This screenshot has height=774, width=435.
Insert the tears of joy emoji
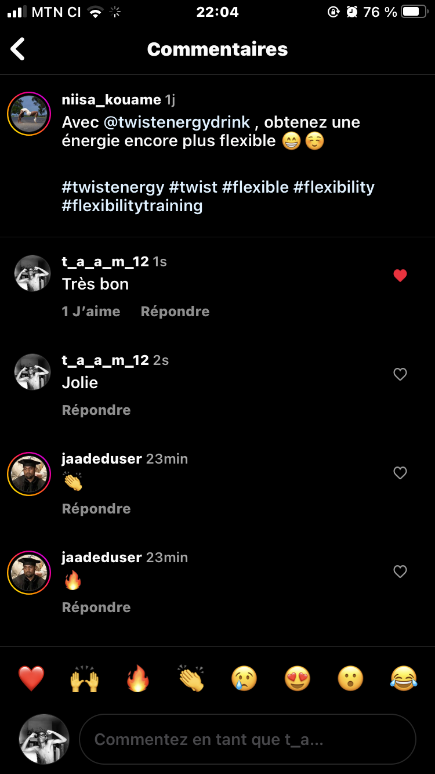click(404, 678)
